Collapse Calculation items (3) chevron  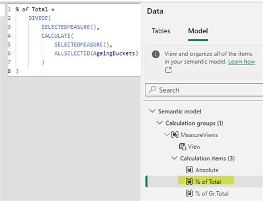(174, 158)
